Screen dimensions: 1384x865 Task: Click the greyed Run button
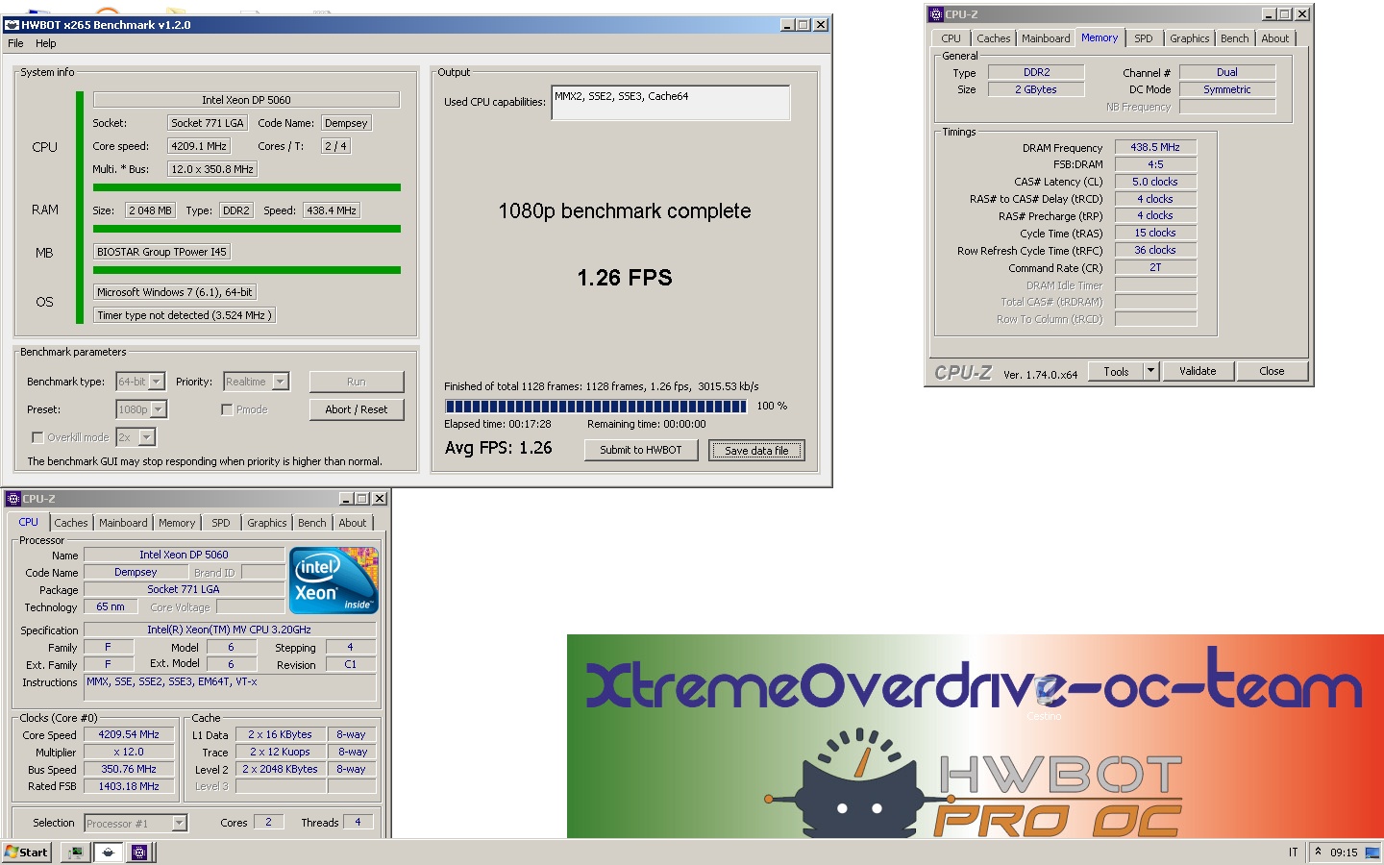[357, 382]
